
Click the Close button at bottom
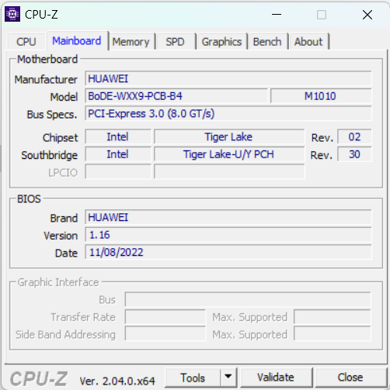click(x=350, y=378)
